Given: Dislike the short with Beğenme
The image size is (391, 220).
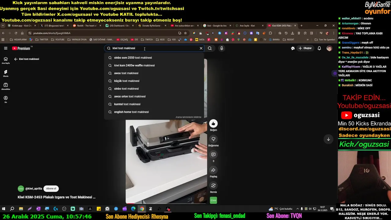Looking at the screenshot, I should [213, 139].
